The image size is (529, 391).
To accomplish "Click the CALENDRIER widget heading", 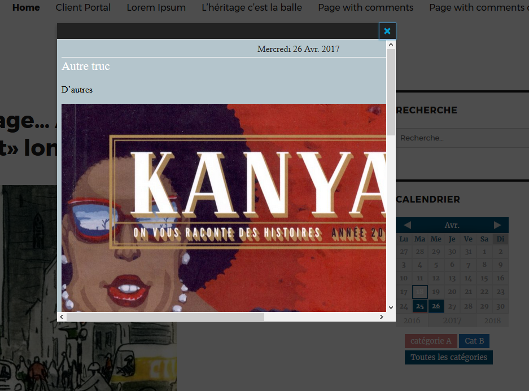I will coord(428,199).
